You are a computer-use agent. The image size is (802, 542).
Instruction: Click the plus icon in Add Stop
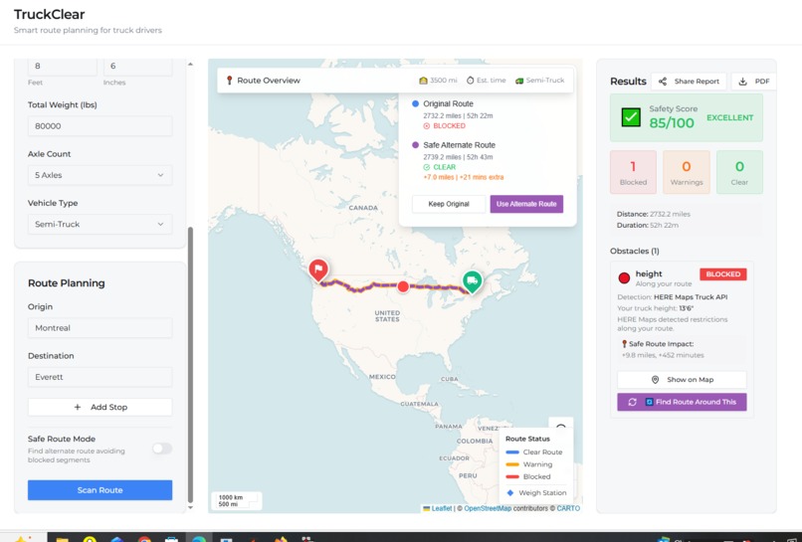(x=78, y=407)
